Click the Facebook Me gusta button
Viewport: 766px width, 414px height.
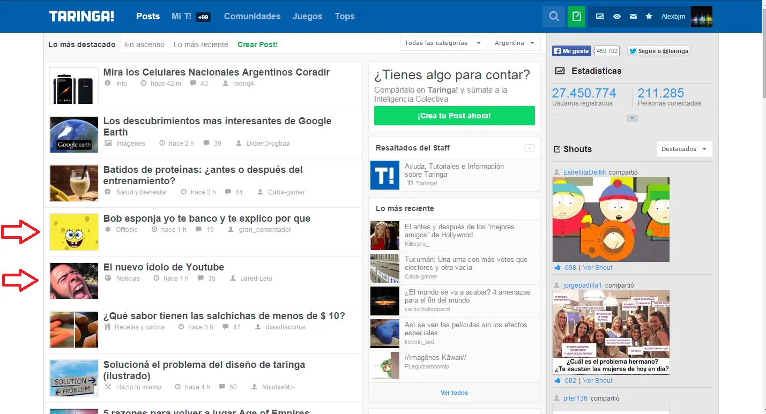pyautogui.click(x=572, y=51)
